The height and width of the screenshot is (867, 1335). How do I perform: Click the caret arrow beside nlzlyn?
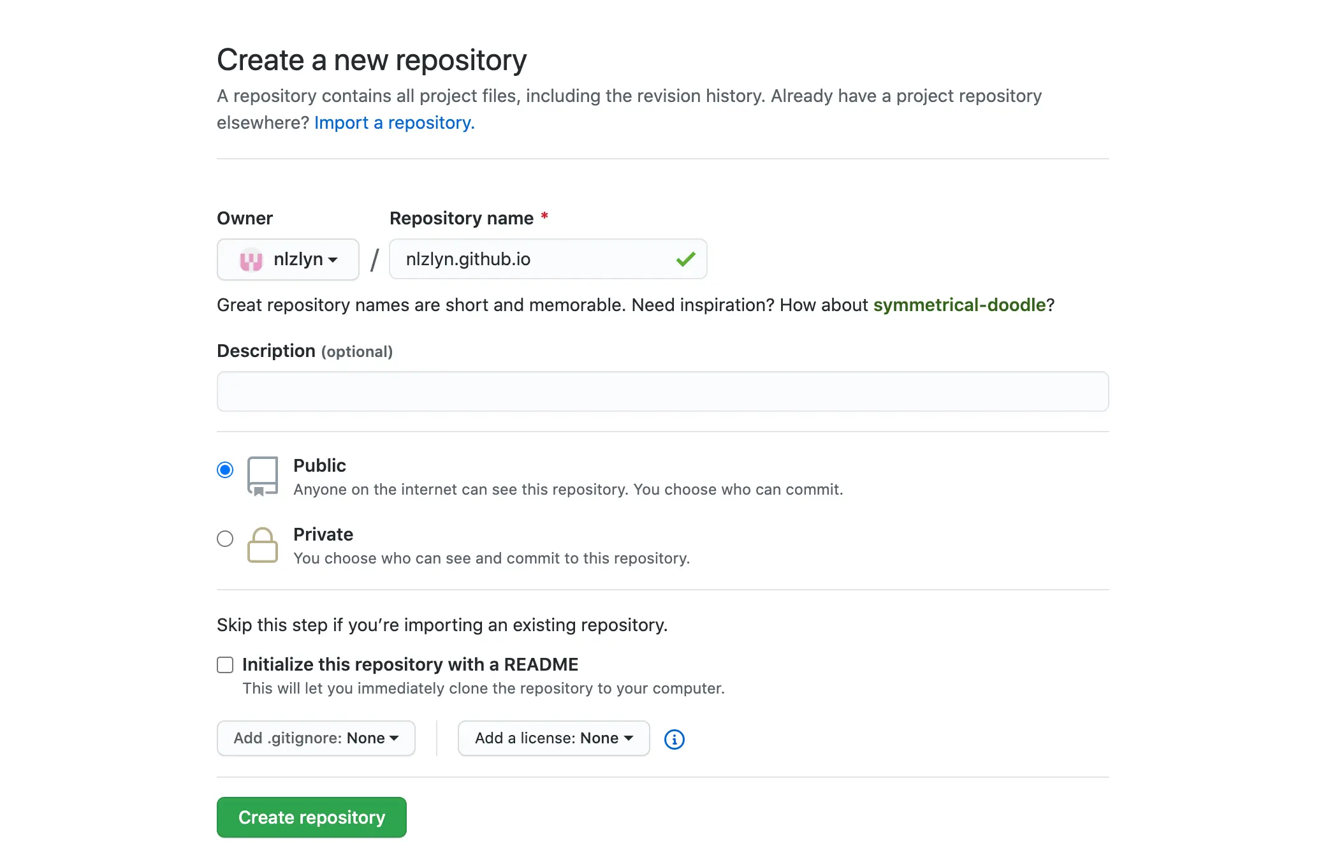(x=333, y=260)
